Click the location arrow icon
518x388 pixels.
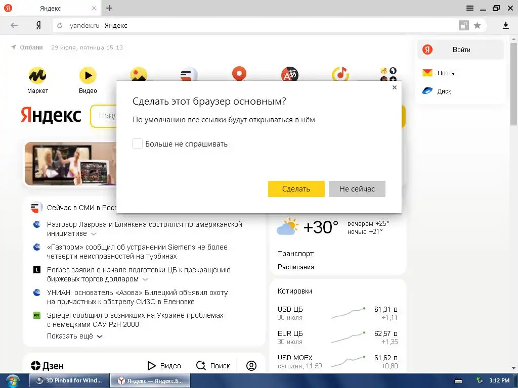coord(14,47)
